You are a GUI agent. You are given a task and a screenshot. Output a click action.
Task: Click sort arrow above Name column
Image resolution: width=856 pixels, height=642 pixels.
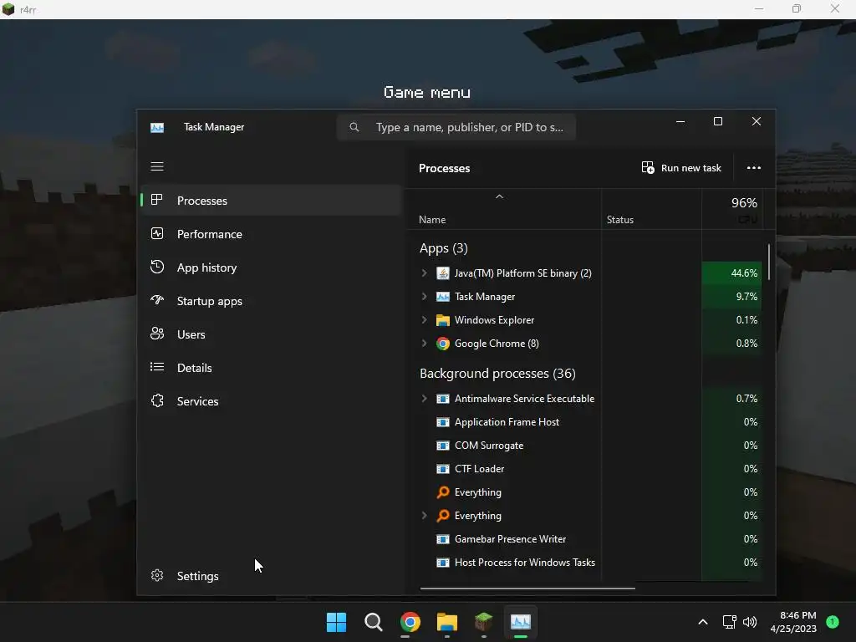(x=499, y=196)
